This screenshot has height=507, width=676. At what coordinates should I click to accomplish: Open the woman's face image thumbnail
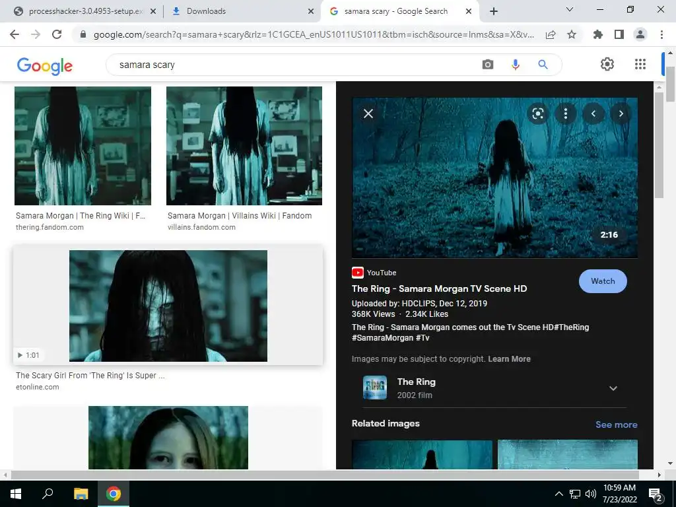(168, 438)
